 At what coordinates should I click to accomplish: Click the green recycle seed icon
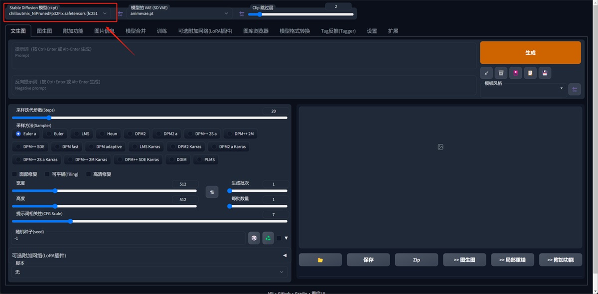(268, 238)
